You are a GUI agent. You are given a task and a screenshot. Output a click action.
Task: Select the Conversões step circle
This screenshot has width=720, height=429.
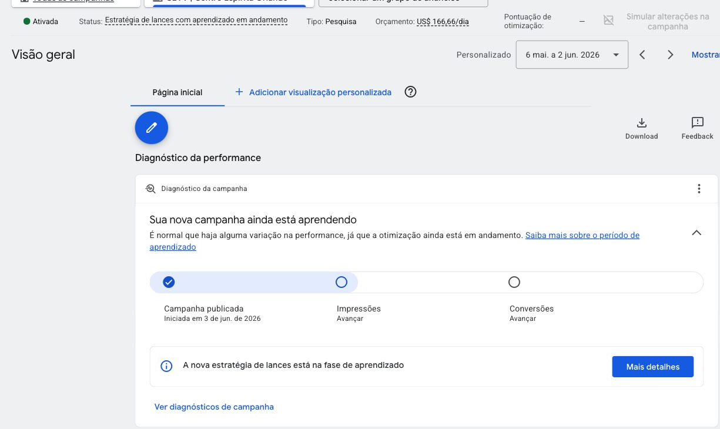coord(514,282)
